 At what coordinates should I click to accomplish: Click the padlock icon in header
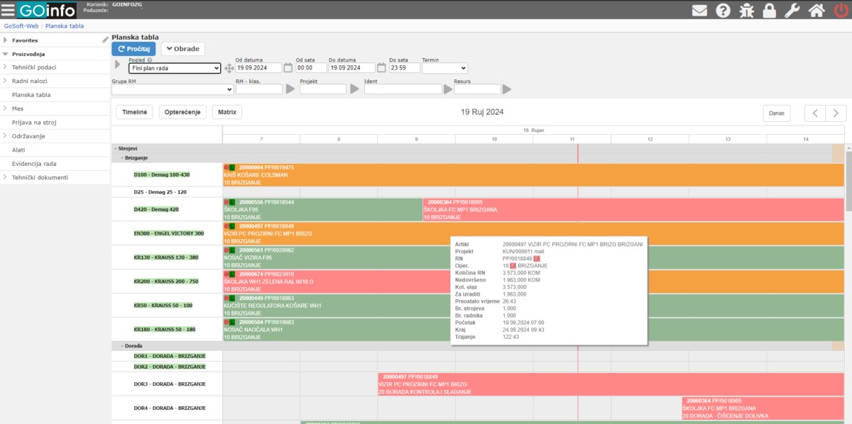tap(769, 11)
